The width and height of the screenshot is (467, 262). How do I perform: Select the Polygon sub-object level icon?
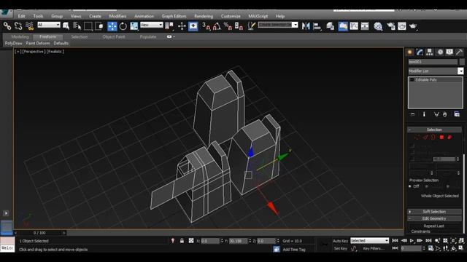[441, 137]
